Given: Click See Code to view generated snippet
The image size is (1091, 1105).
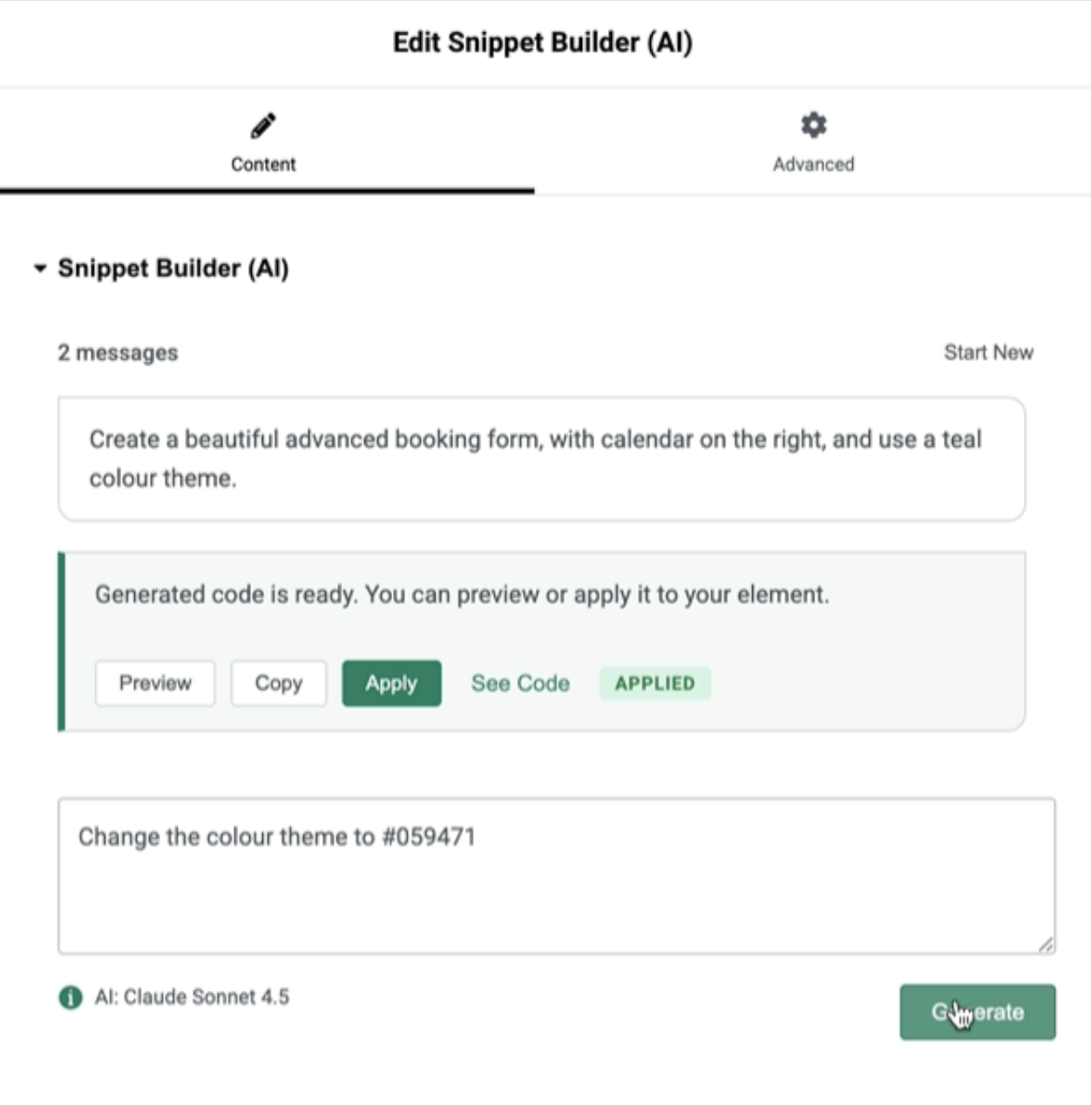Looking at the screenshot, I should (x=520, y=683).
